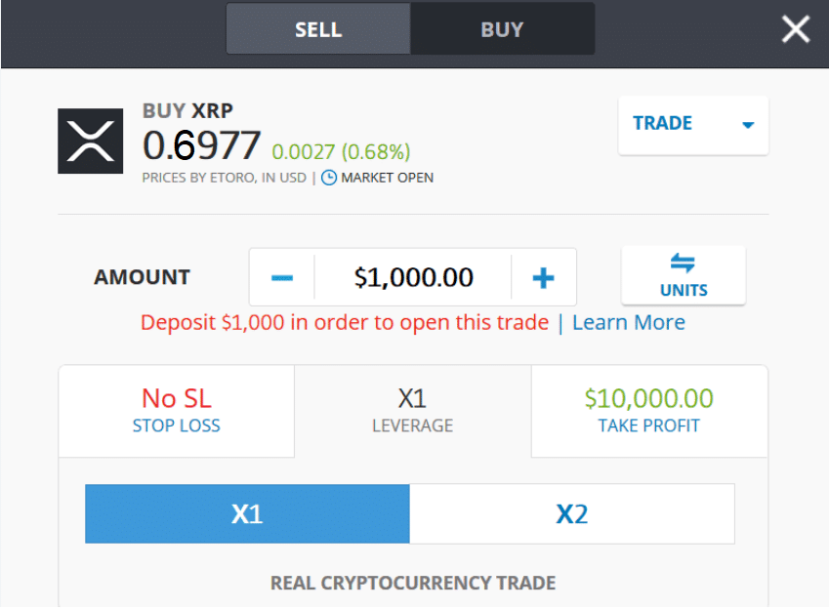The width and height of the screenshot is (829, 609).
Task: Click the XRP logo icon
Action: pyautogui.click(x=91, y=142)
